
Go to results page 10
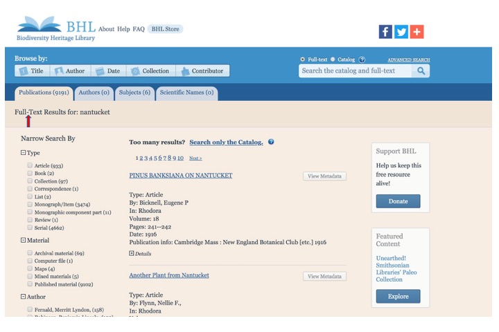pyautogui.click(x=180, y=158)
